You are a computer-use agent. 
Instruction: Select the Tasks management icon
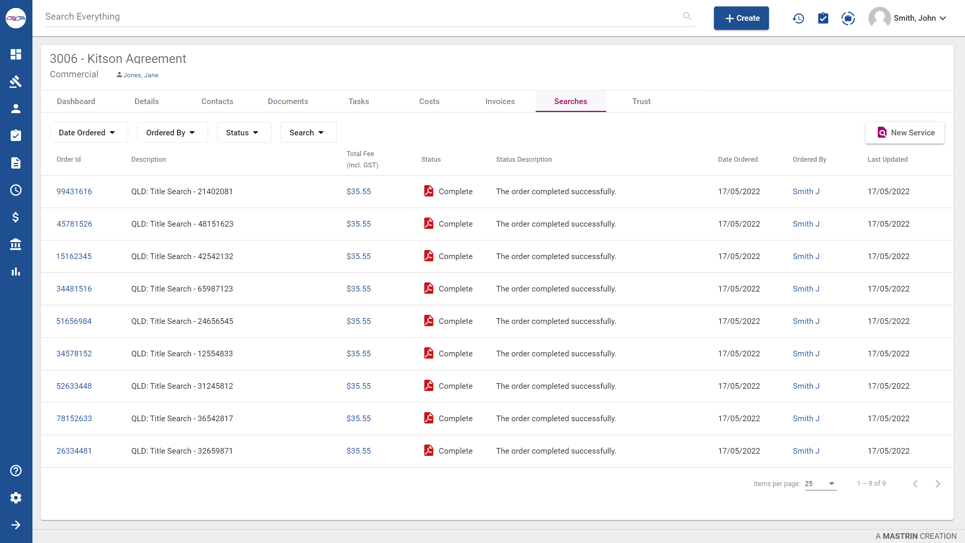[16, 136]
